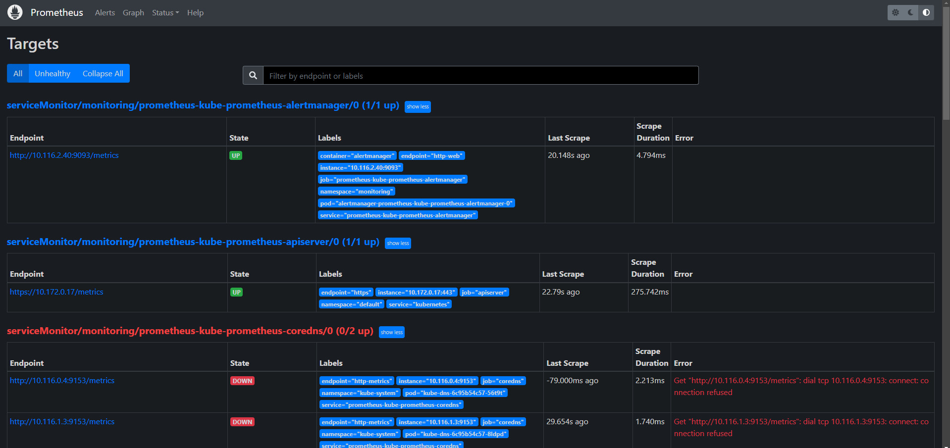Collapse alertmanager details via show less
This screenshot has width=950, height=448.
[418, 106]
